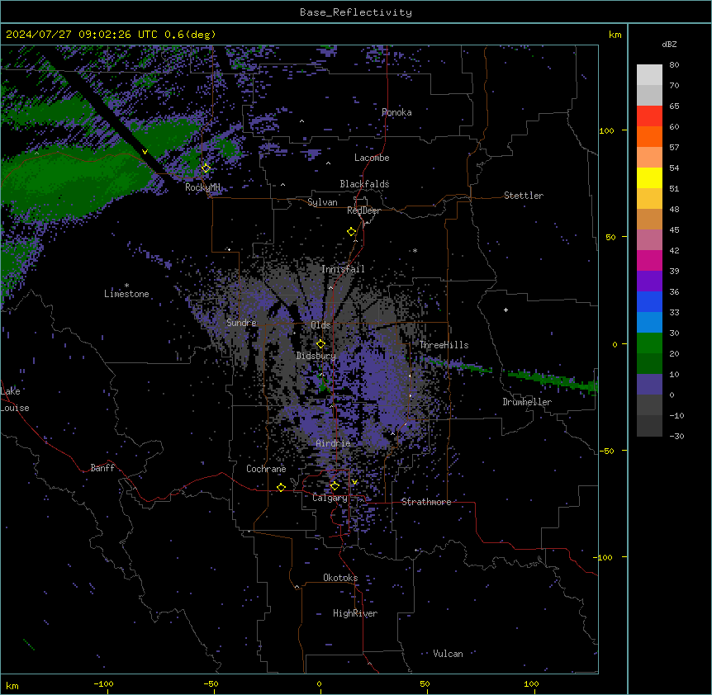Click the yellow diamond marker below Cochrane

point(281,487)
